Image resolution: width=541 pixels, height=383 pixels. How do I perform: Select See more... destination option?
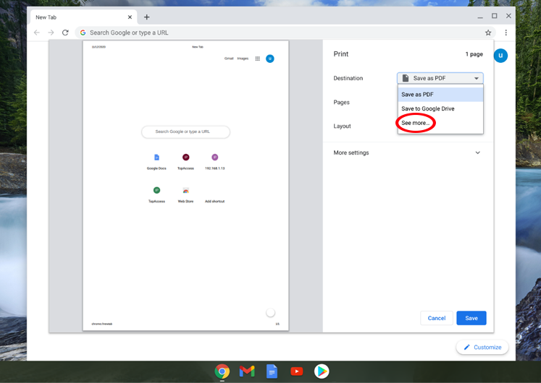coord(416,123)
